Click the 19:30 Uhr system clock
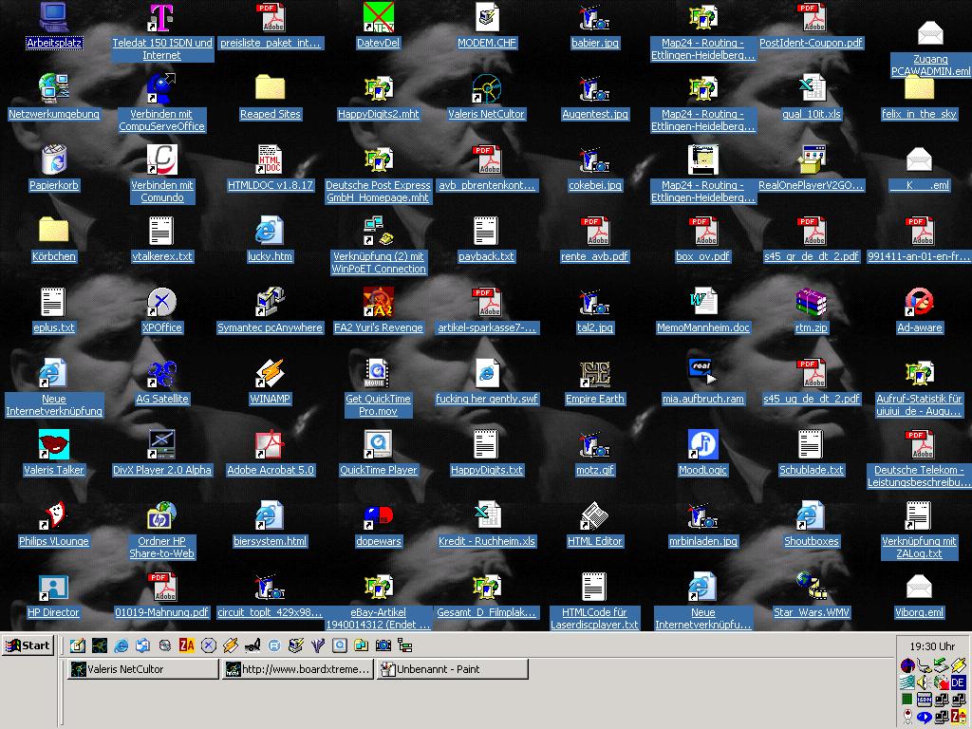The width and height of the screenshot is (972, 729). 931,645
